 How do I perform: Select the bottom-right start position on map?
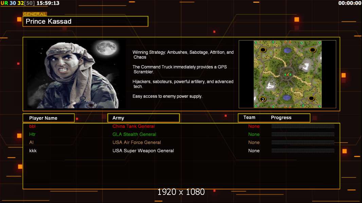pyautogui.click(x=311, y=98)
